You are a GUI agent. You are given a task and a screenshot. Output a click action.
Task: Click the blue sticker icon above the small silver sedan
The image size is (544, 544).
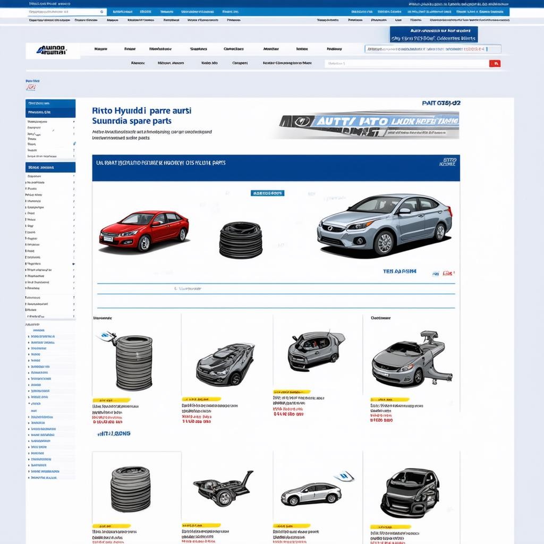(344, 475)
